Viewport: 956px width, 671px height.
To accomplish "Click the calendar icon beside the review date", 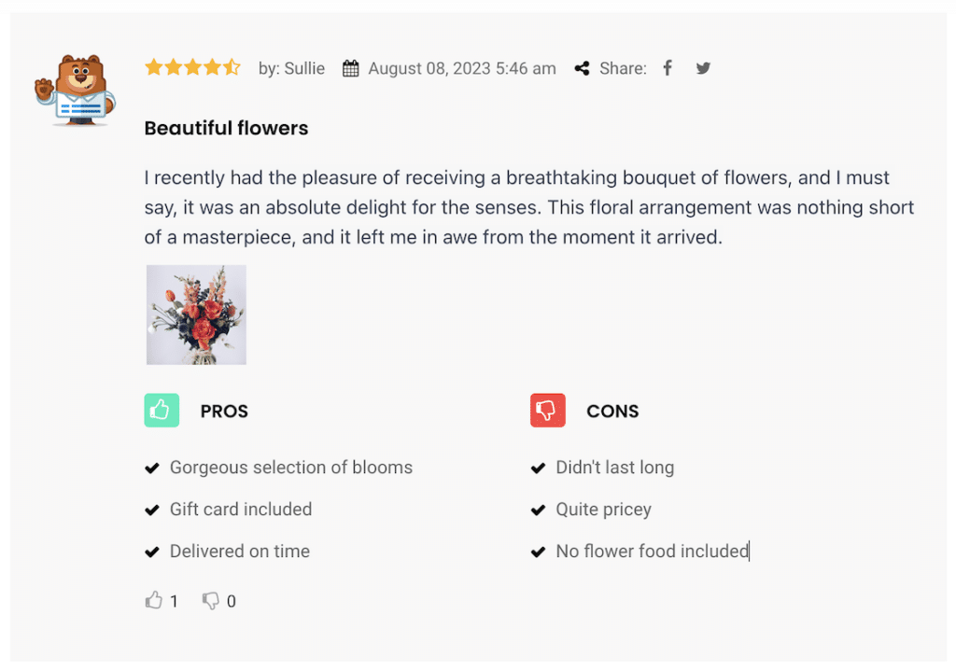I will [x=349, y=68].
